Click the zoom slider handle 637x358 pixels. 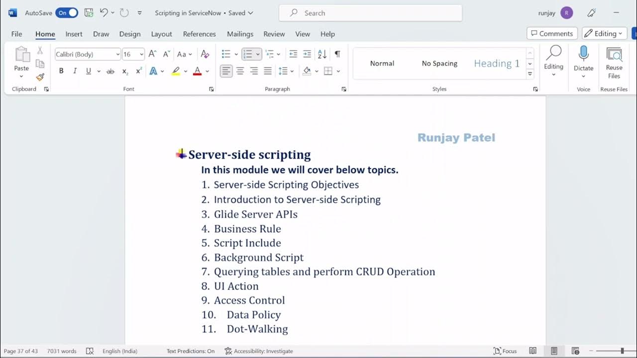pyautogui.click(x=622, y=351)
